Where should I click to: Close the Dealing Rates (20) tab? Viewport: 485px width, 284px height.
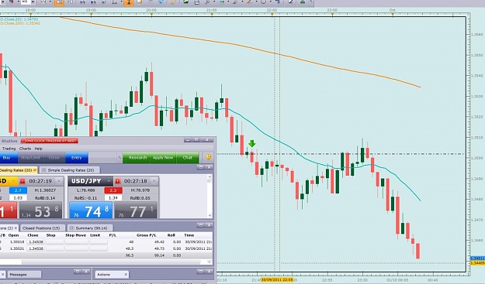point(35,170)
